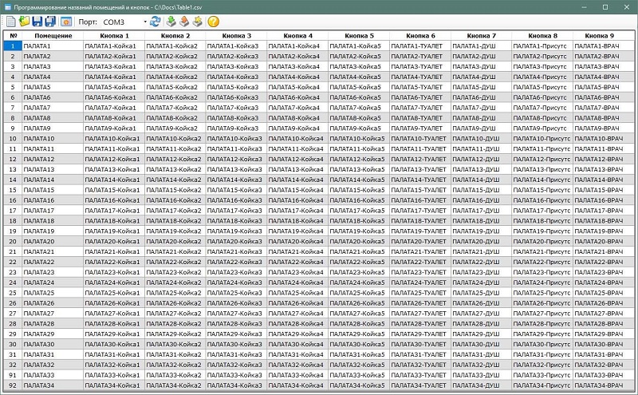The width and height of the screenshot is (638, 395).
Task: Select cell ПАЛАТА19-Присутс
Action: (x=542, y=231)
